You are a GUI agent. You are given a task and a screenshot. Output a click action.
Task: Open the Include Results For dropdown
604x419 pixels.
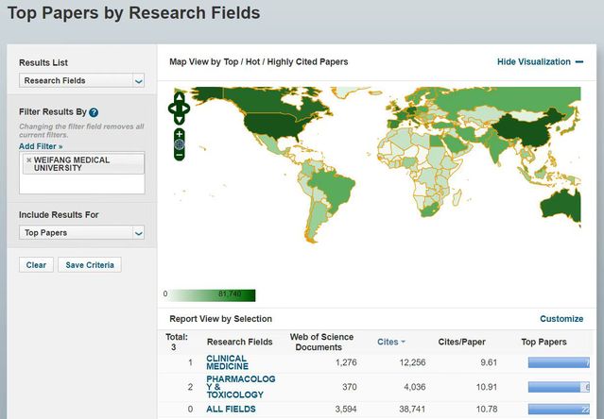(81, 233)
